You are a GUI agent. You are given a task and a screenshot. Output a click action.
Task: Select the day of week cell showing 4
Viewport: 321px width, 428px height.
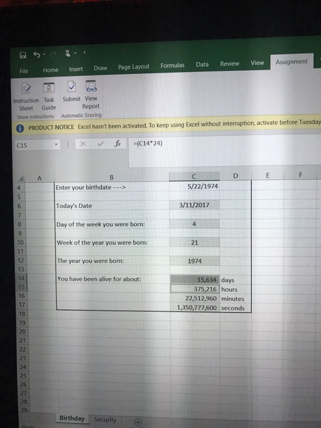194,224
